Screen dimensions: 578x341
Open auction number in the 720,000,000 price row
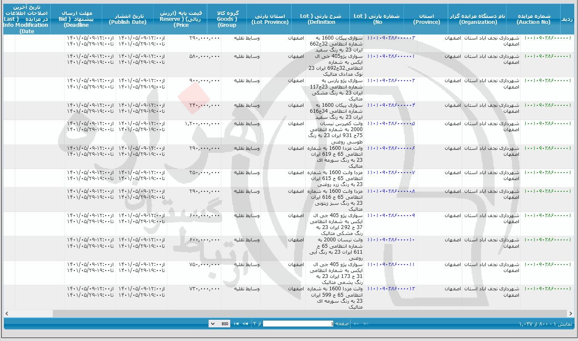(548, 289)
